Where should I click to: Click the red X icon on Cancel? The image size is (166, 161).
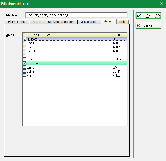click(138, 25)
